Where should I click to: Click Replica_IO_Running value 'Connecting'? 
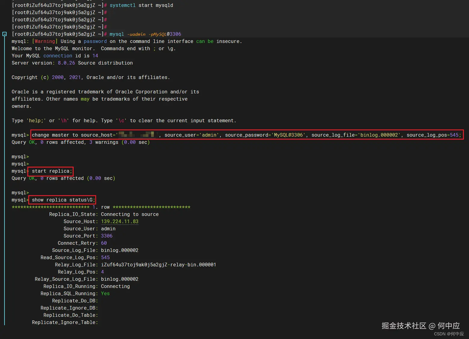point(115,286)
